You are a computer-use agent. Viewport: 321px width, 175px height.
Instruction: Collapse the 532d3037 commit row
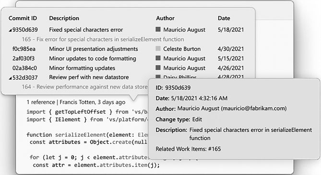(x=10, y=78)
